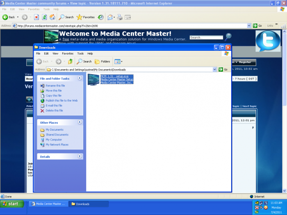Click forum Search text box
287x215 pixels.
(x=206, y=38)
